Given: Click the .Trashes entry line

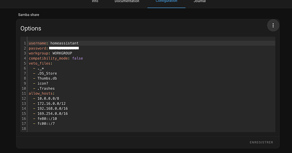Looking at the screenshot, I should click(44, 89).
